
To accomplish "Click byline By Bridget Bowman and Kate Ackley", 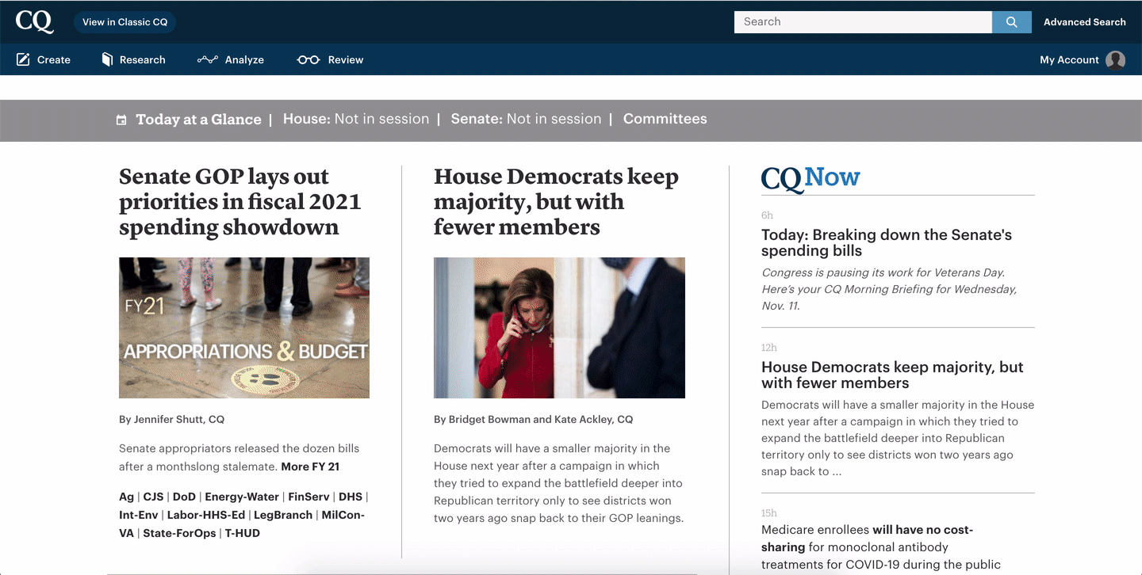I will tap(533, 419).
